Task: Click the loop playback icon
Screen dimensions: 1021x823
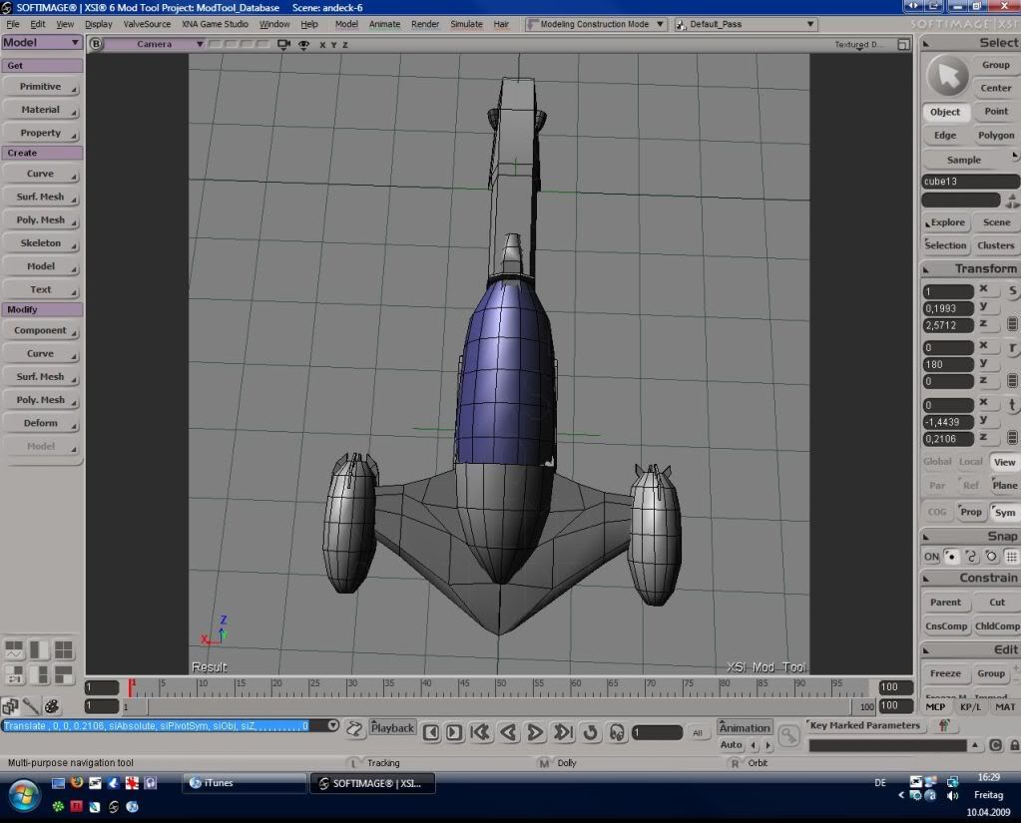Action: coord(591,732)
